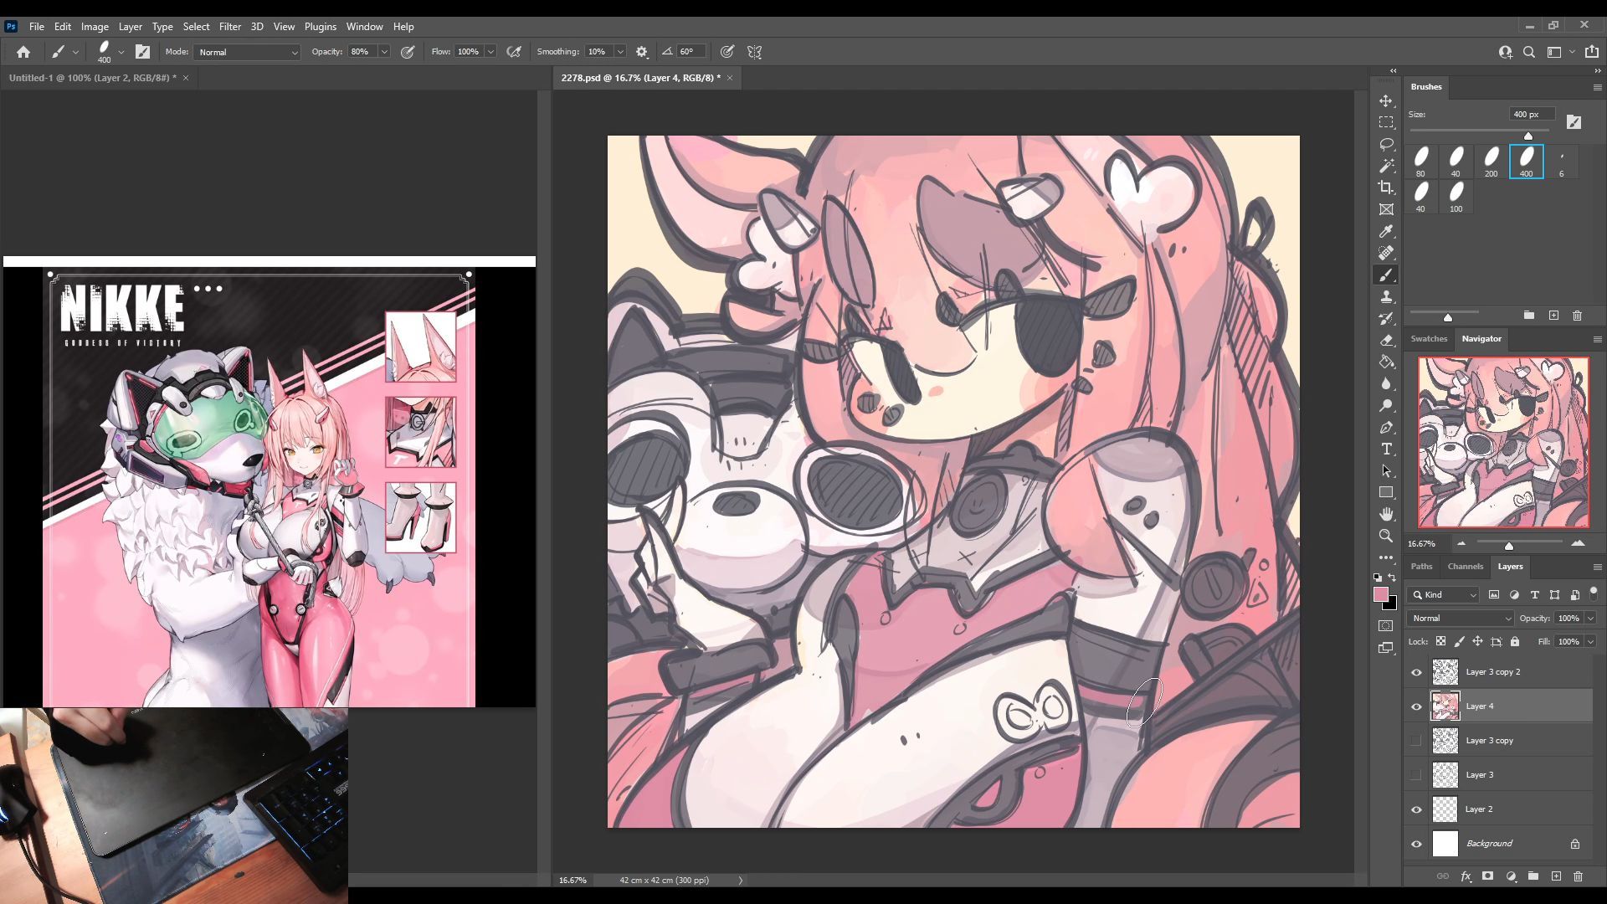1607x904 pixels.
Task: Hide Layer 2 visibility eye
Action: coord(1416,809)
